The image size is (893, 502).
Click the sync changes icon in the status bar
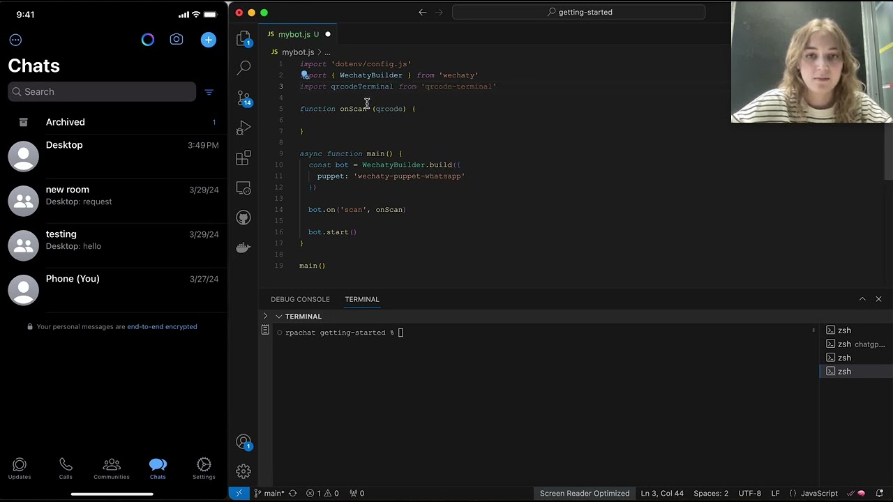pyautogui.click(x=293, y=493)
